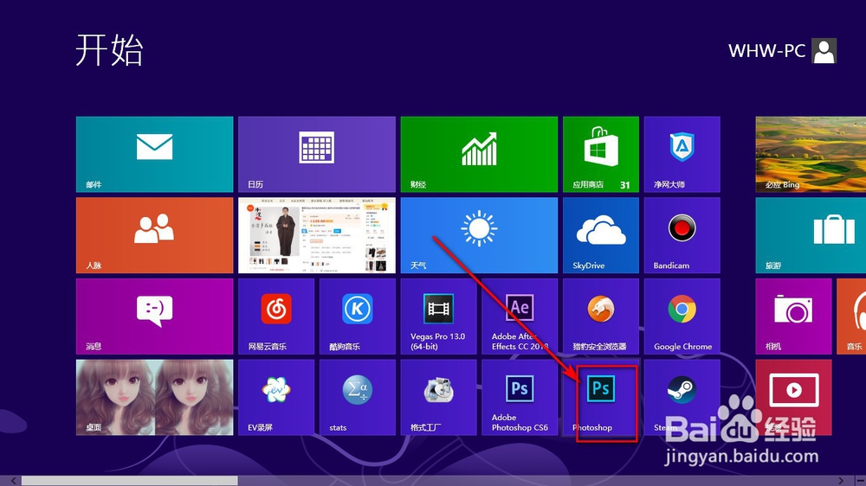The image size is (866, 486).
Task: Launch 净网大师 shield tile
Action: pos(682,155)
